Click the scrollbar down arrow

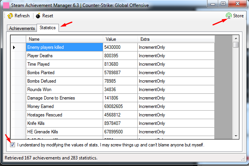(236, 136)
